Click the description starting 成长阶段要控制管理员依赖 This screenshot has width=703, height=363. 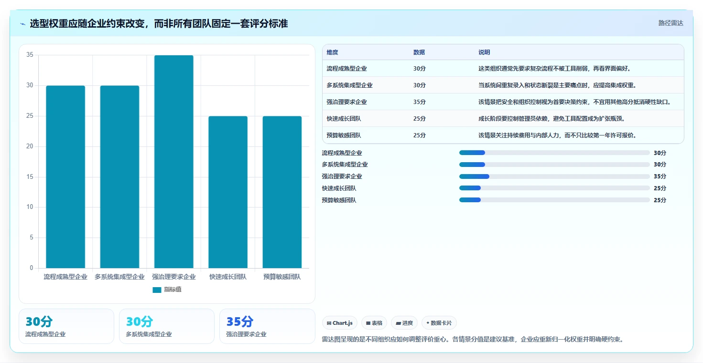point(552,119)
